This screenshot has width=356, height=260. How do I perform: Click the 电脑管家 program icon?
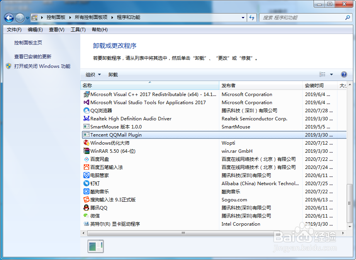(86, 175)
